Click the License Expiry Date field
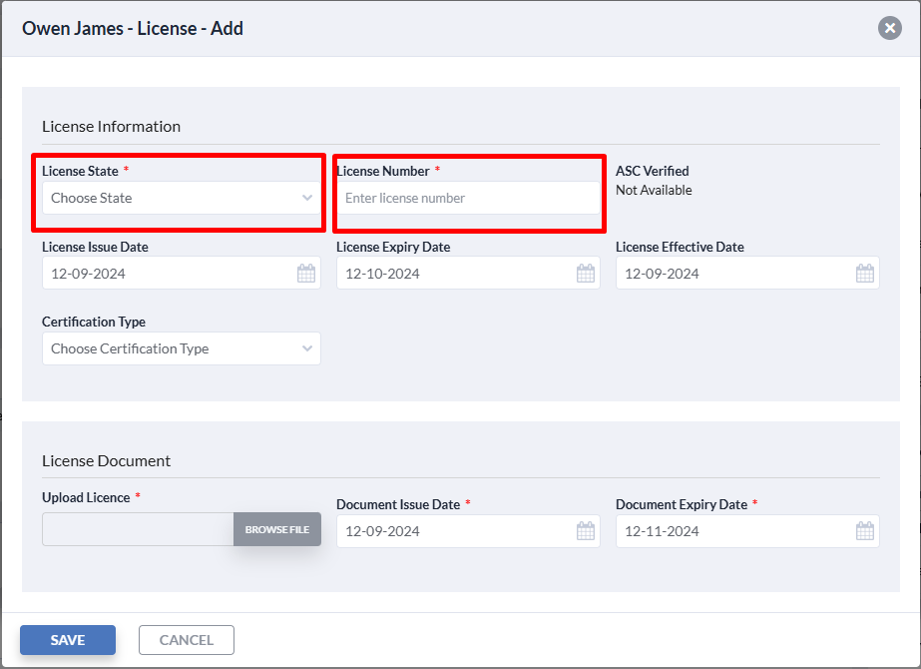The image size is (921, 669). coord(468,273)
